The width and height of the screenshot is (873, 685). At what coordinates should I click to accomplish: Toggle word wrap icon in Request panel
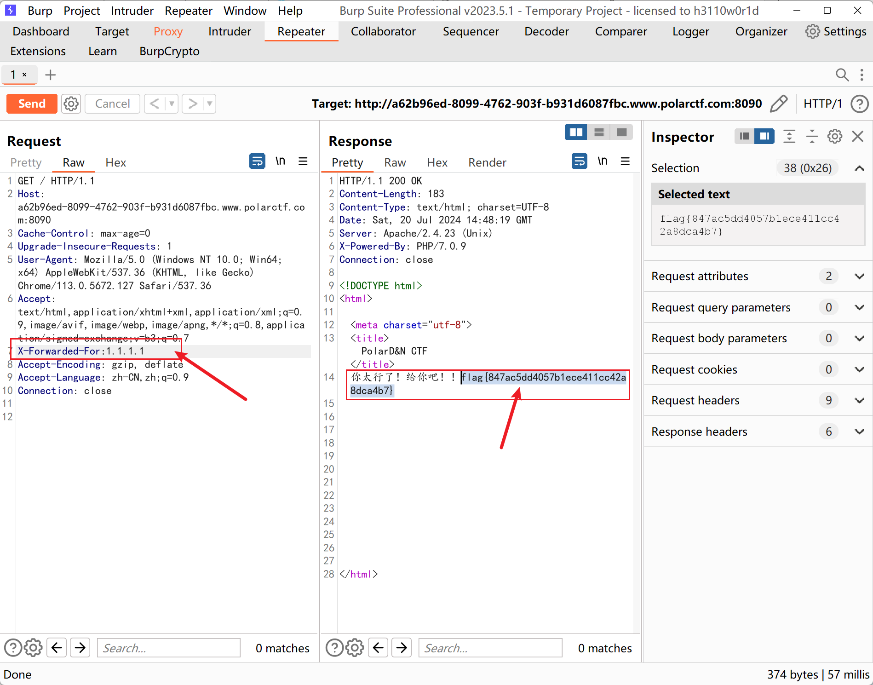tap(257, 161)
